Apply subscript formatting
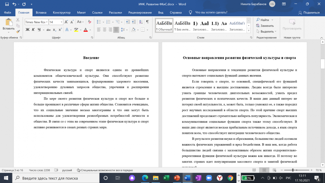This screenshot has width=325, height=183. (55, 30)
